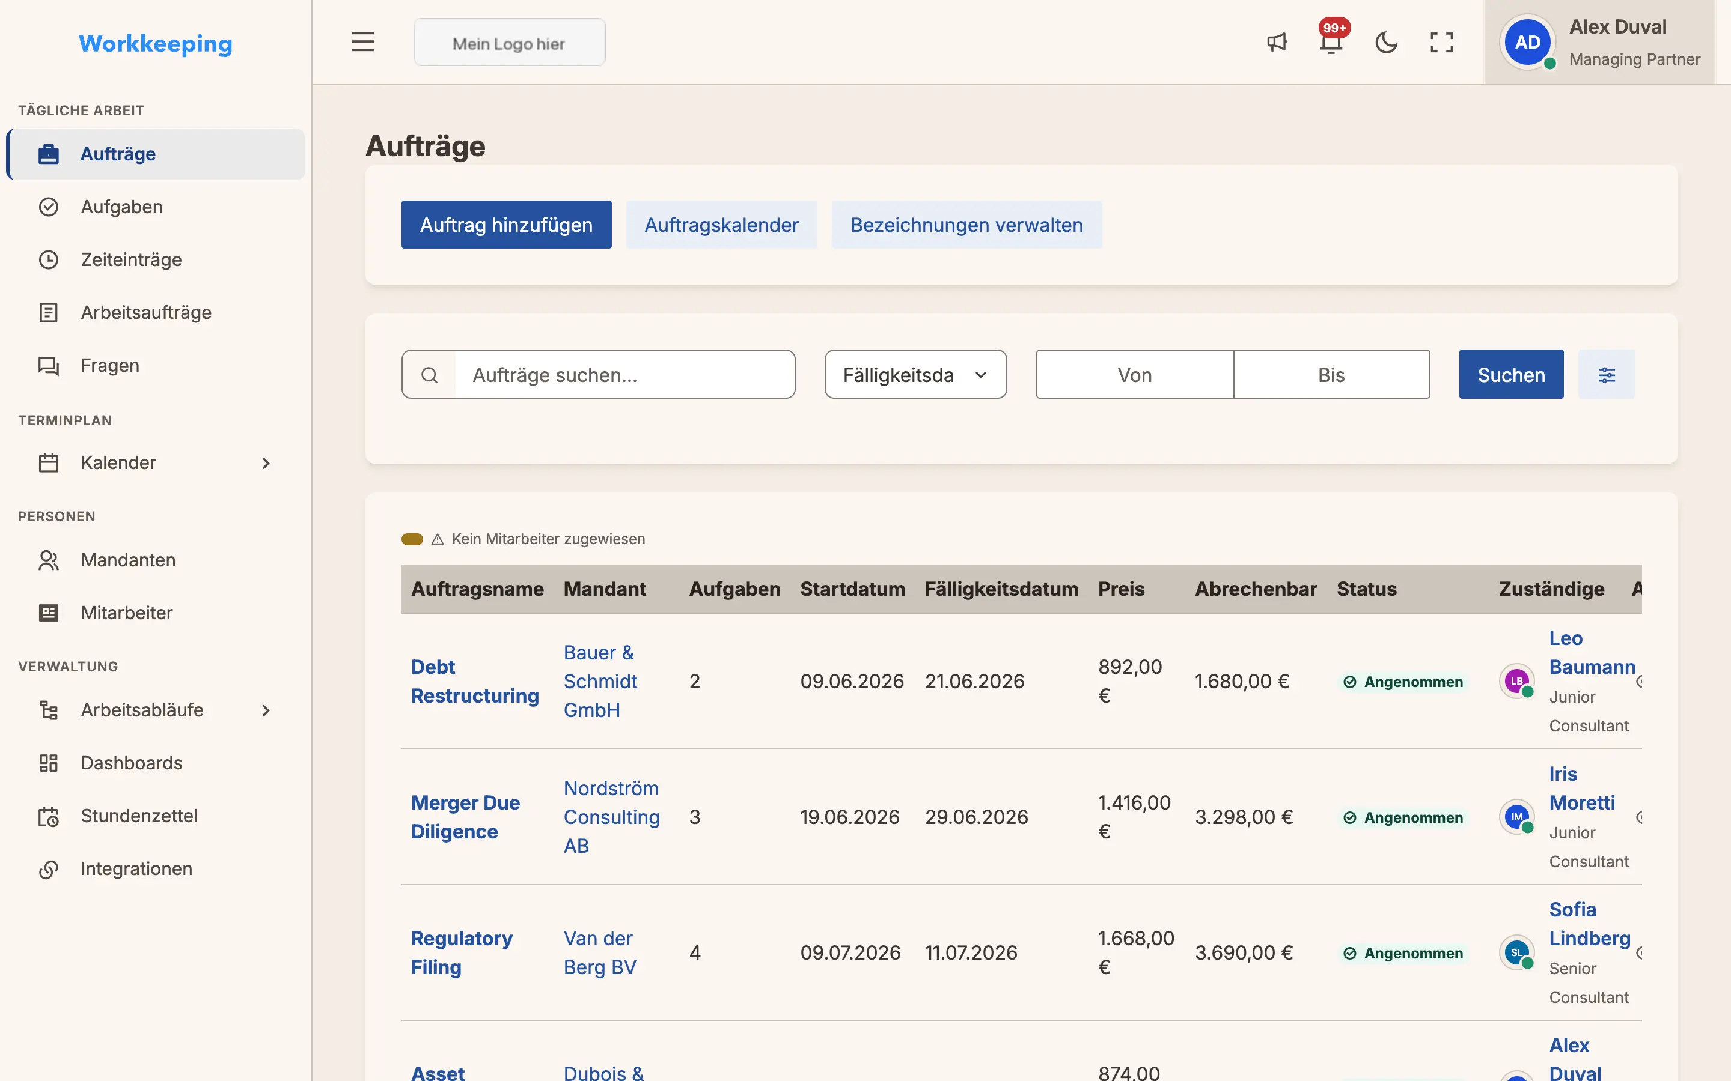Click the Mein Logo hier placeholder

pos(509,43)
